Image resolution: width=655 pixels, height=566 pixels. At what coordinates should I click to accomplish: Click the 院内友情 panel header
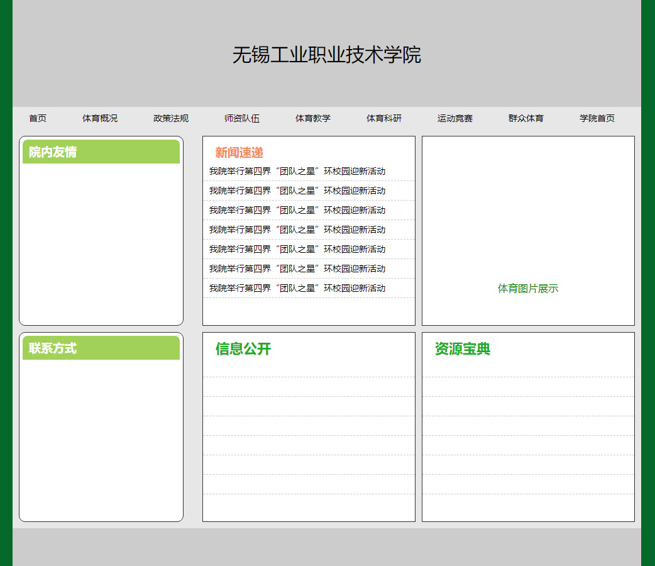click(101, 152)
